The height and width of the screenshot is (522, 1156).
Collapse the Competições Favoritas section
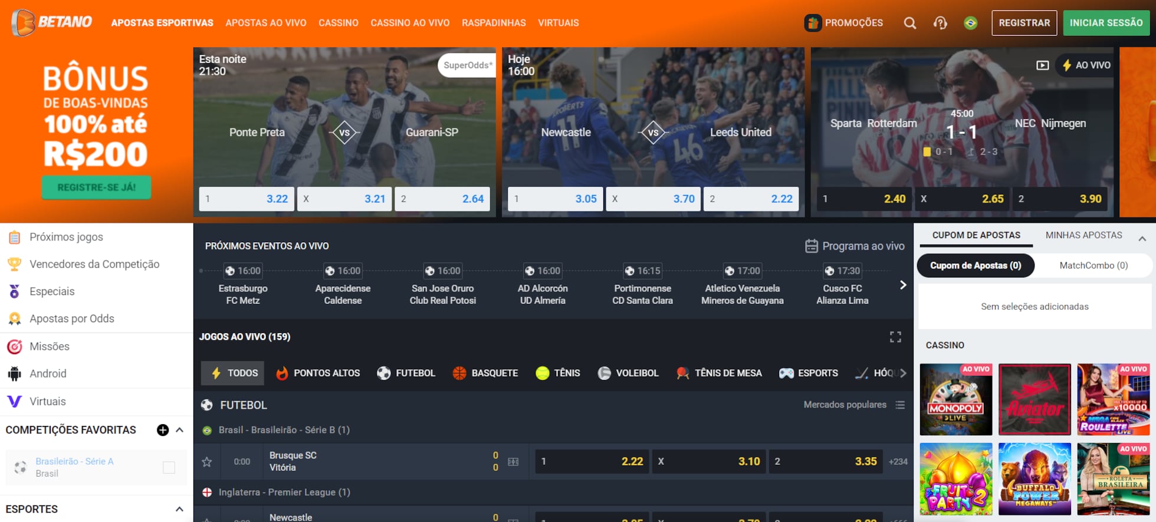click(179, 430)
